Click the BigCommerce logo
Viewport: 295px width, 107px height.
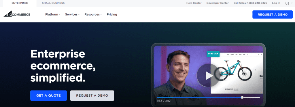[x=17, y=14]
